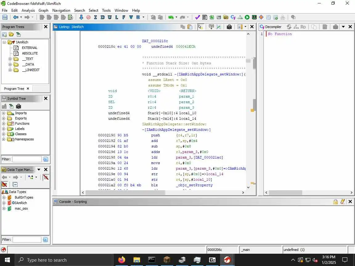Close the Console - Scripting panel

[x=350, y=202]
